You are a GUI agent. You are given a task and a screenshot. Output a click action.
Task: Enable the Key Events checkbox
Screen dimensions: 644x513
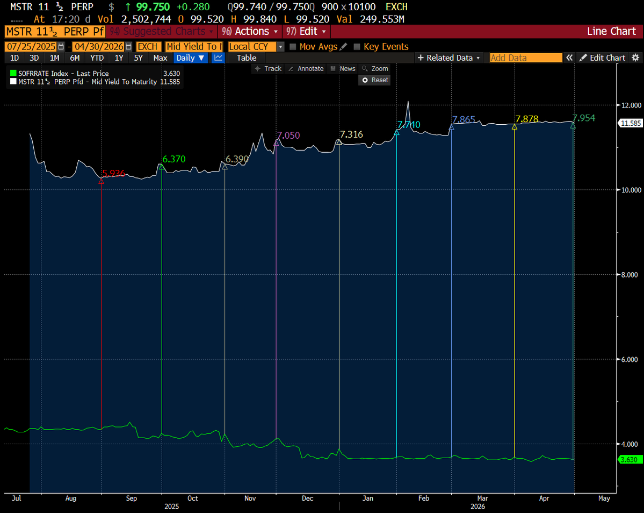click(357, 46)
